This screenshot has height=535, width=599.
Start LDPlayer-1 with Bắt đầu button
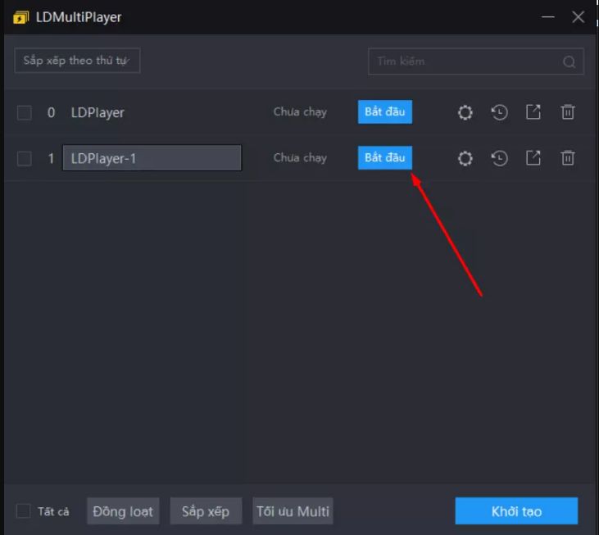[384, 157]
